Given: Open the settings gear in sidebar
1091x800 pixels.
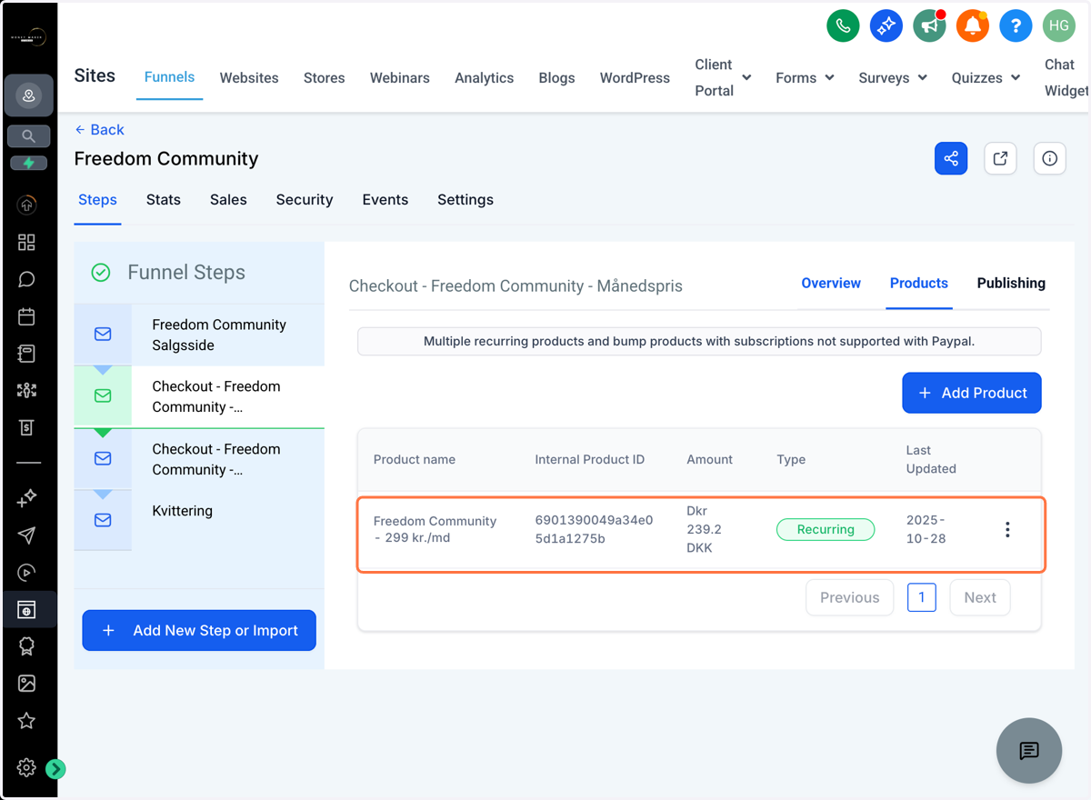Looking at the screenshot, I should (26, 768).
